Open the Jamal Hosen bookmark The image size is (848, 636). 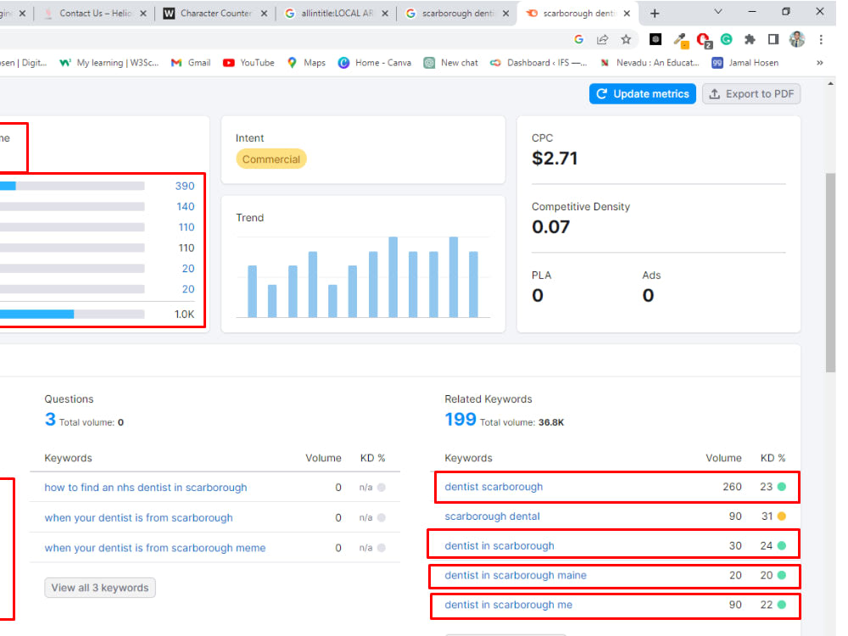tap(745, 63)
